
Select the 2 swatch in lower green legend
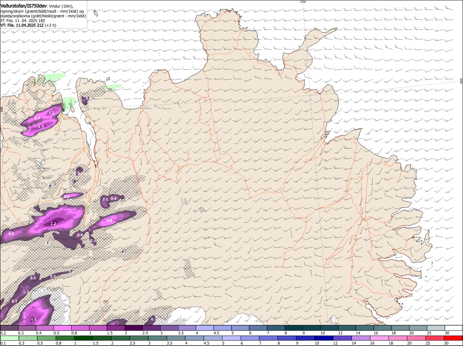(120, 338)
